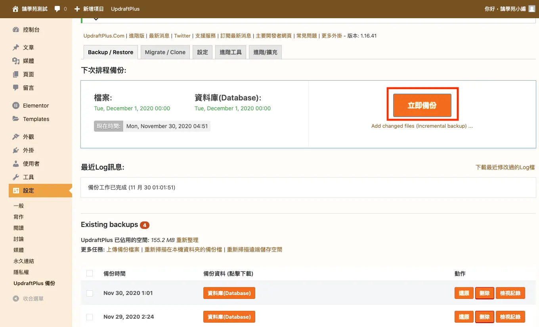Image resolution: width=539 pixels, height=327 pixels.
Task: Click the brush icon beside 外觀
Action: pyautogui.click(x=16, y=137)
